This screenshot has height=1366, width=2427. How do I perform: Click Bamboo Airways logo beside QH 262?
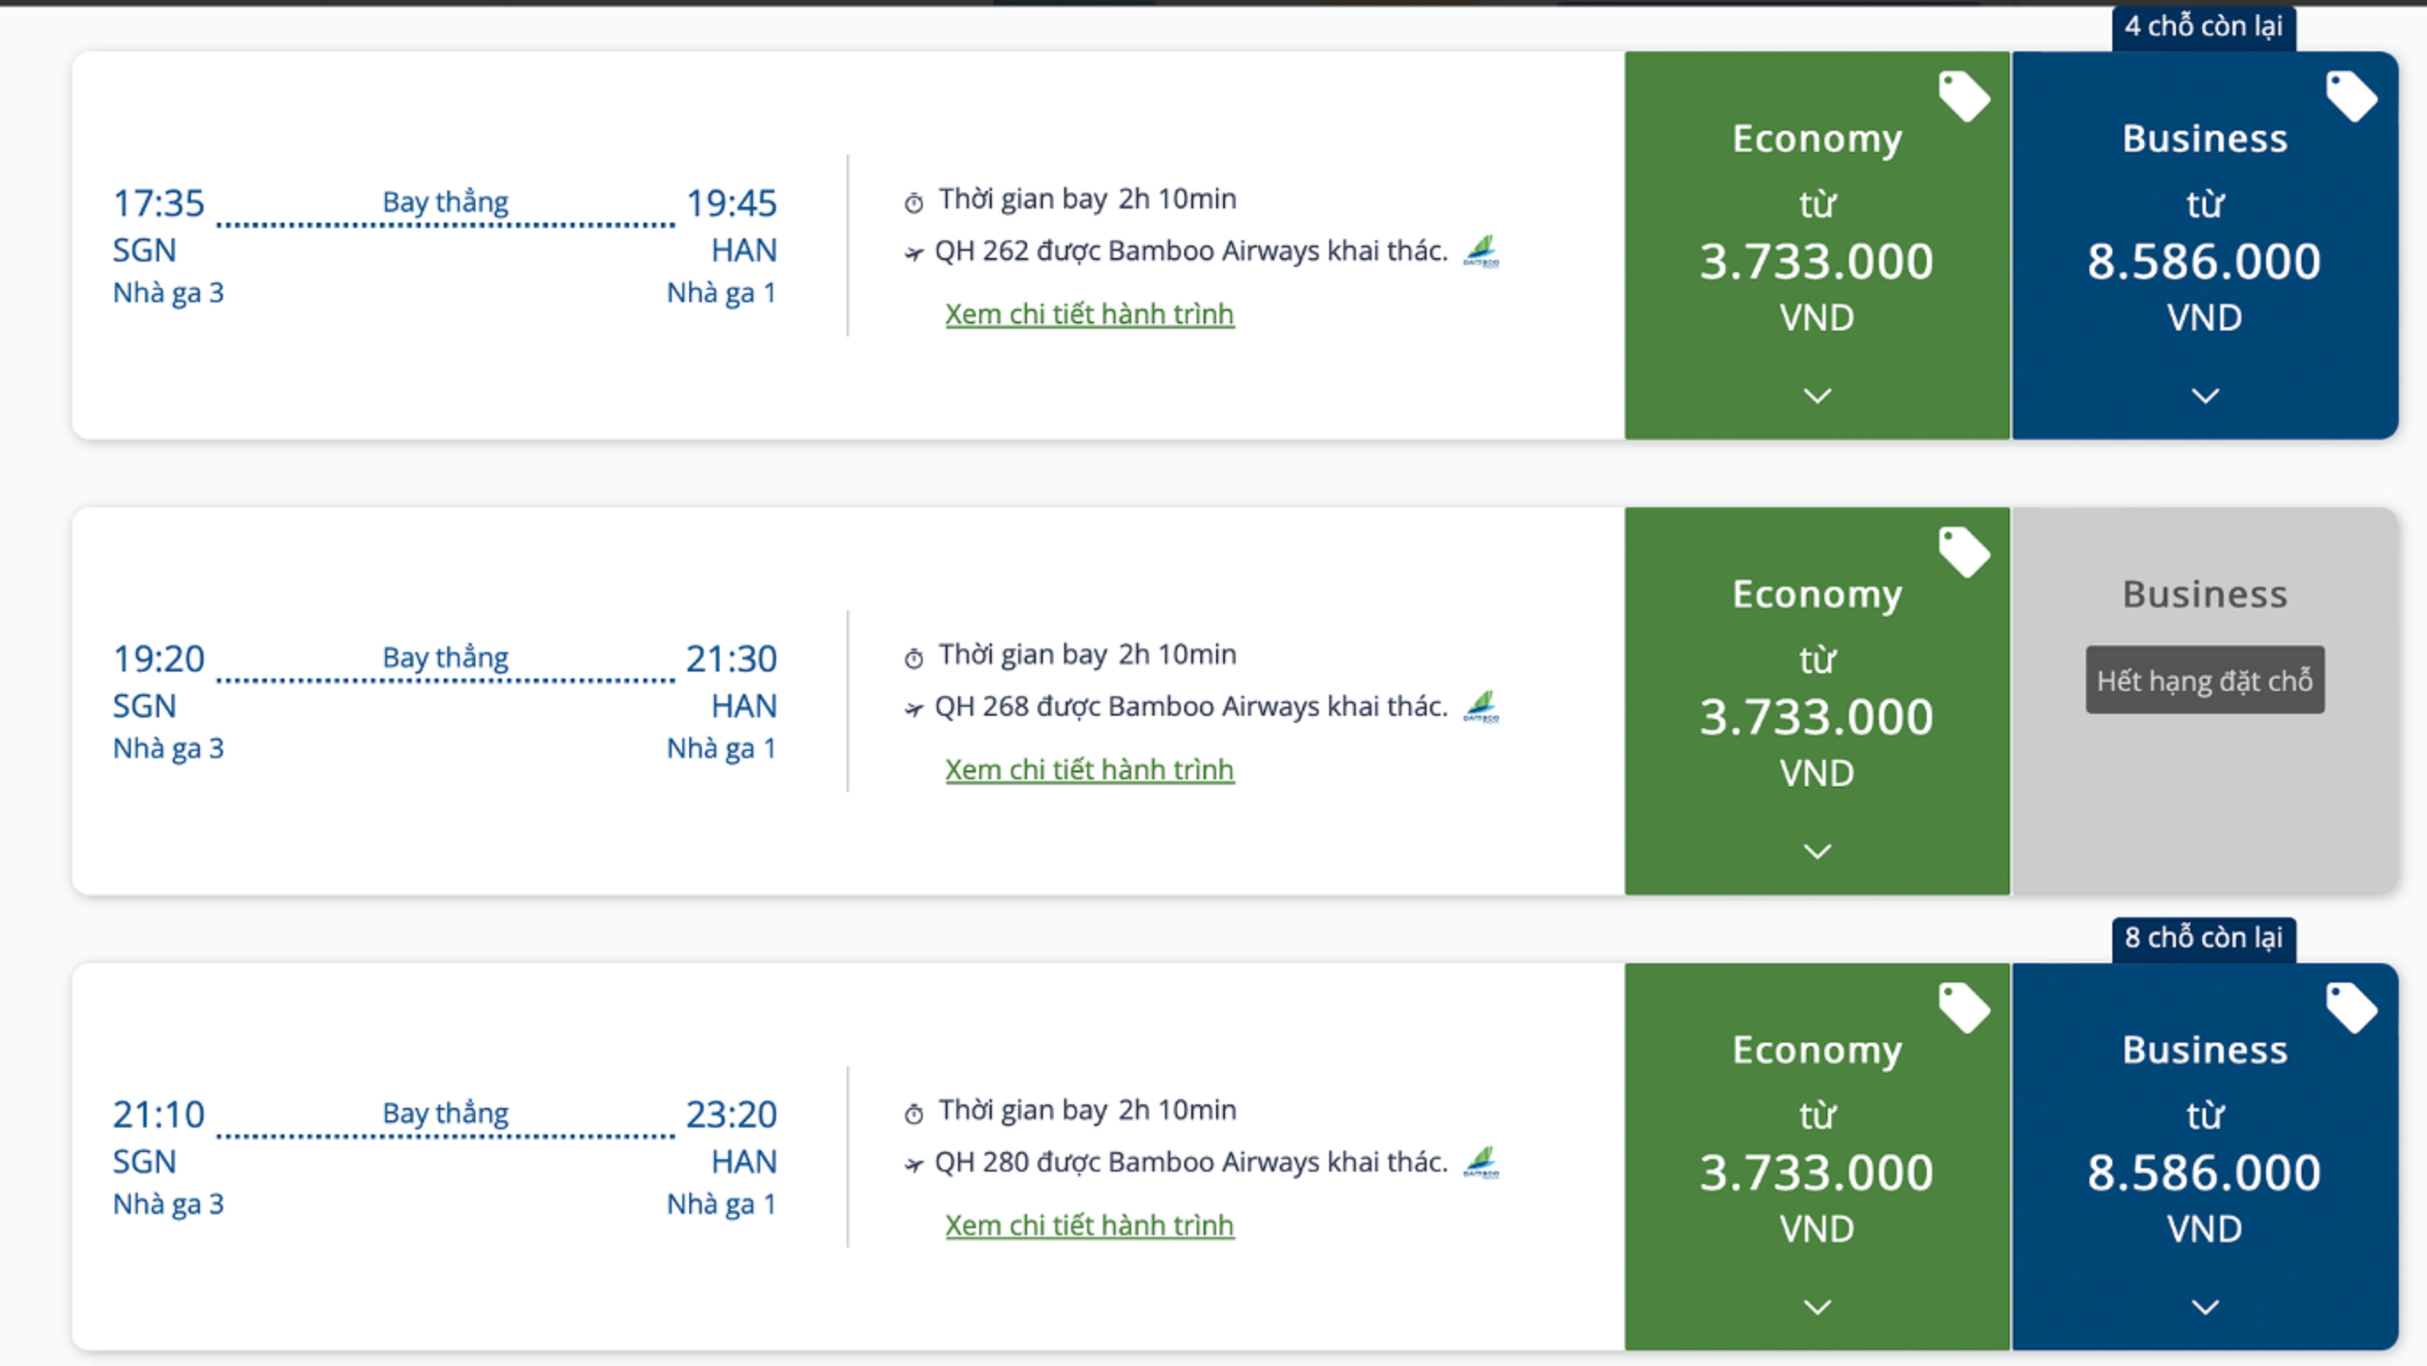pos(1481,252)
